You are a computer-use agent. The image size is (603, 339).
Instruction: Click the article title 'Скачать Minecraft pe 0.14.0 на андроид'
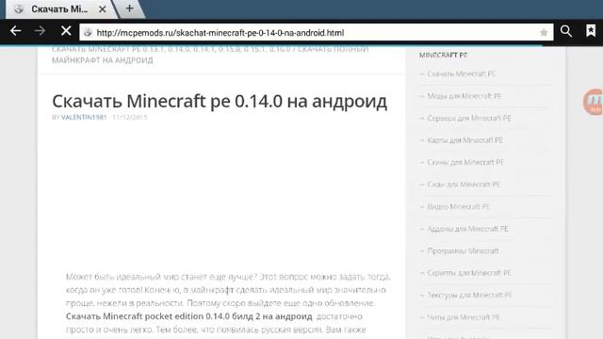pyautogui.click(x=220, y=102)
